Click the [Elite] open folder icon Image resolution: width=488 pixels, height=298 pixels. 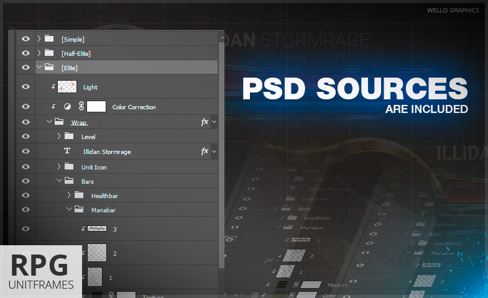49,67
